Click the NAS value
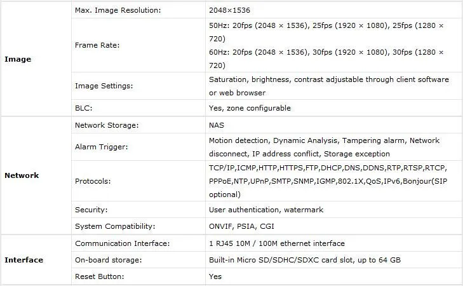Viewport: 463px width, 286px height. pyautogui.click(x=217, y=125)
